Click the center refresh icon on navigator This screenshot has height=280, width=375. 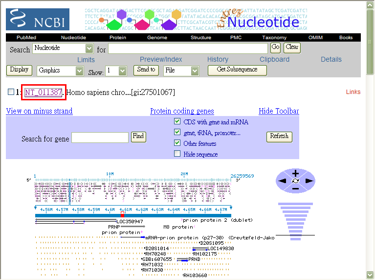pyautogui.click(x=295, y=181)
